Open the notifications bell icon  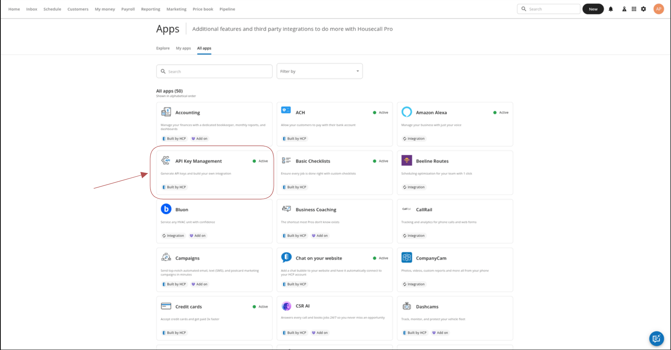click(611, 9)
